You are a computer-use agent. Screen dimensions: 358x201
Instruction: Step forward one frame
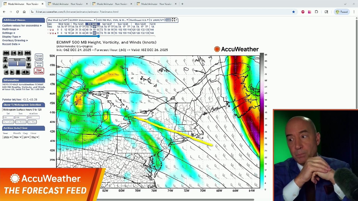20,53
